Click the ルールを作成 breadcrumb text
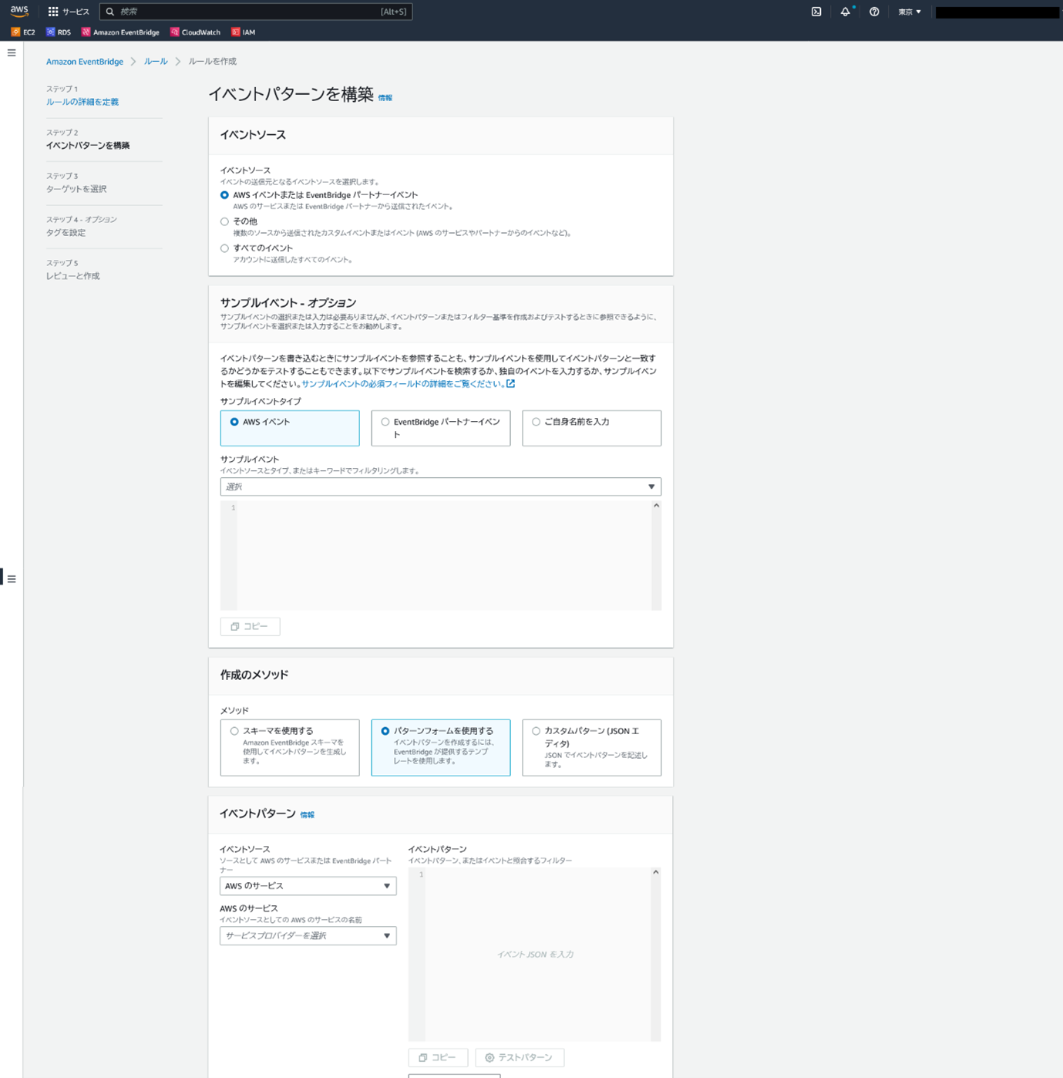Screen dimensions: 1063x1078 pyautogui.click(x=213, y=62)
